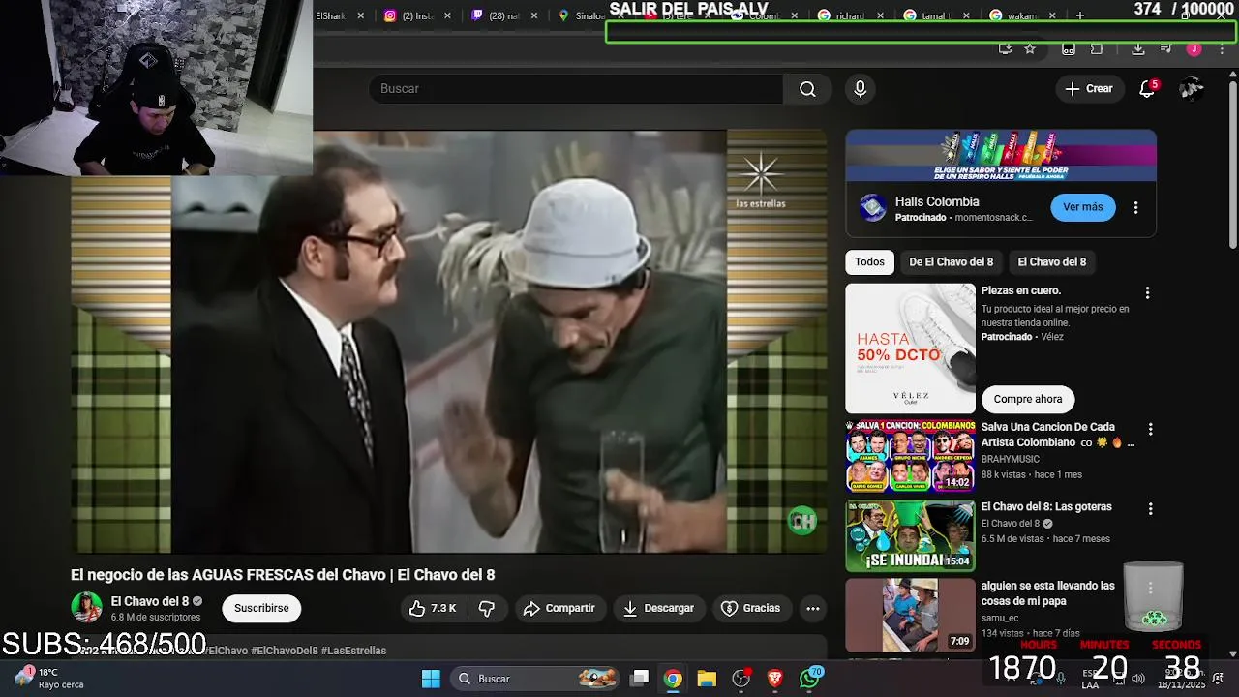Image resolution: width=1239 pixels, height=697 pixels.
Task: Dislike the video with thumbs down
Action: [x=488, y=608]
